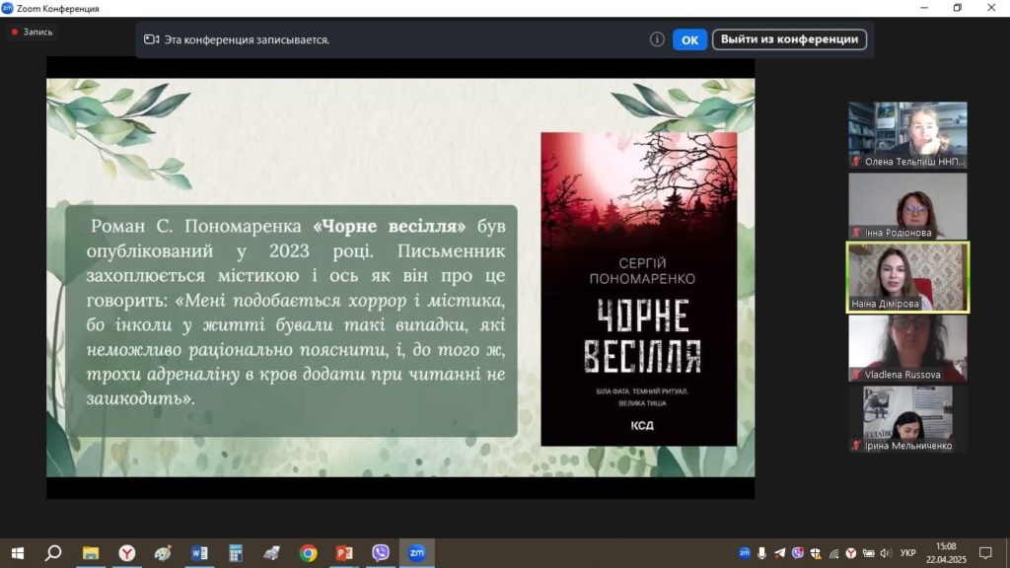Click the camera icon in recording banner

151,39
